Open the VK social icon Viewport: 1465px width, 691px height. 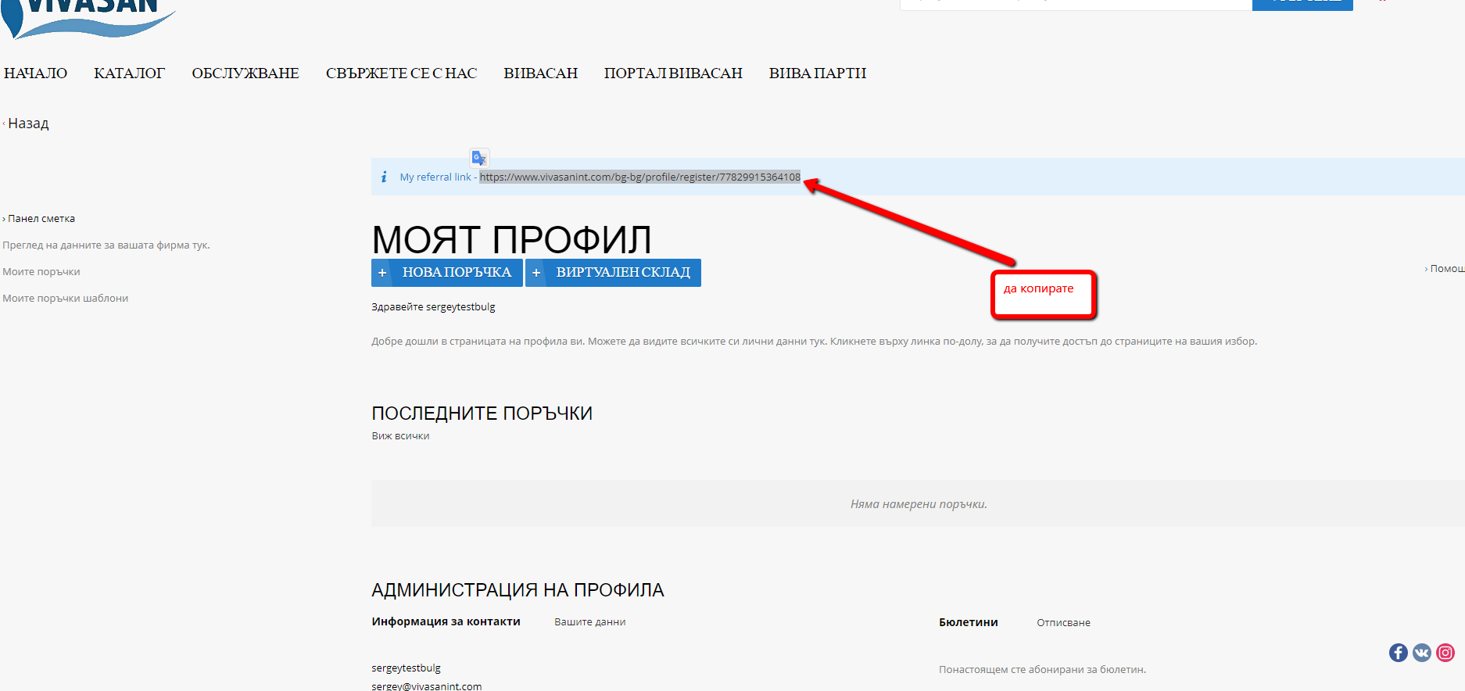(1422, 653)
